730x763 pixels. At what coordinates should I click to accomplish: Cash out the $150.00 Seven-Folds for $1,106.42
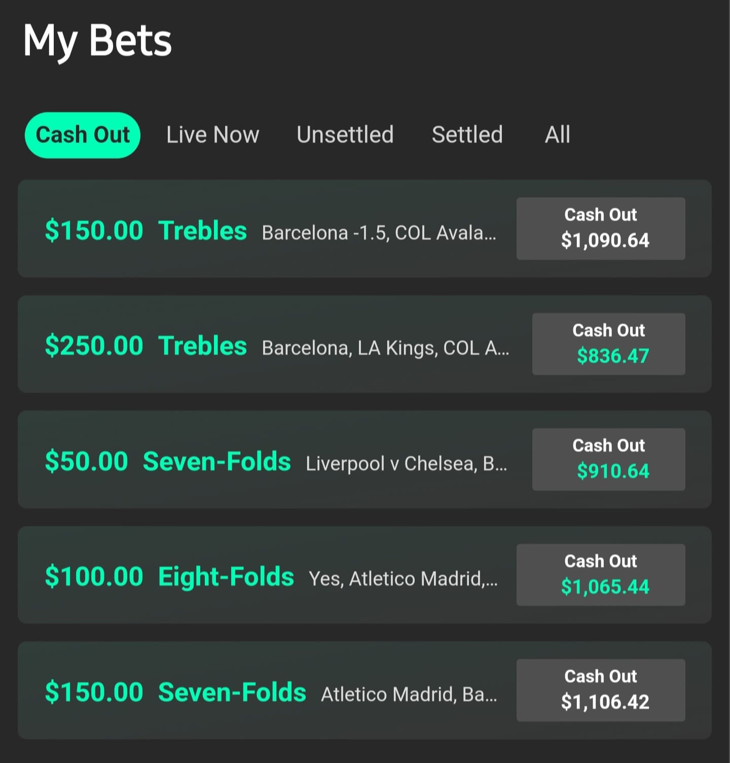click(x=601, y=690)
